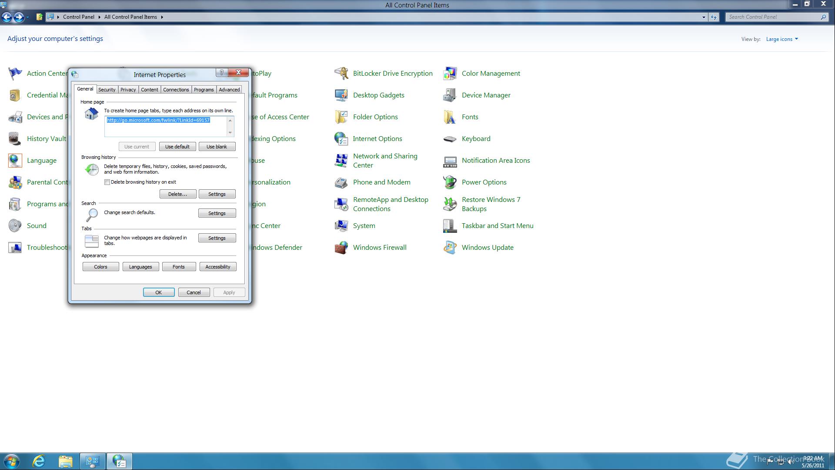
Task: Expand the All Control Panel Items breadcrumb arrow
Action: pyautogui.click(x=162, y=17)
